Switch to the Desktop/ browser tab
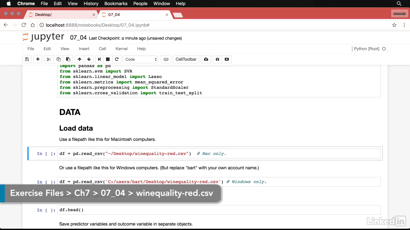 tap(61, 15)
